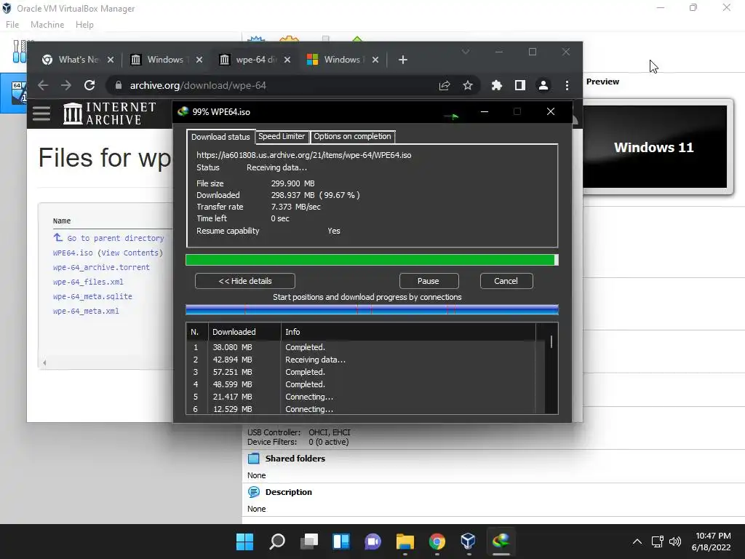Open Task View in taskbar
This screenshot has width=745, height=559.
[x=308, y=541]
